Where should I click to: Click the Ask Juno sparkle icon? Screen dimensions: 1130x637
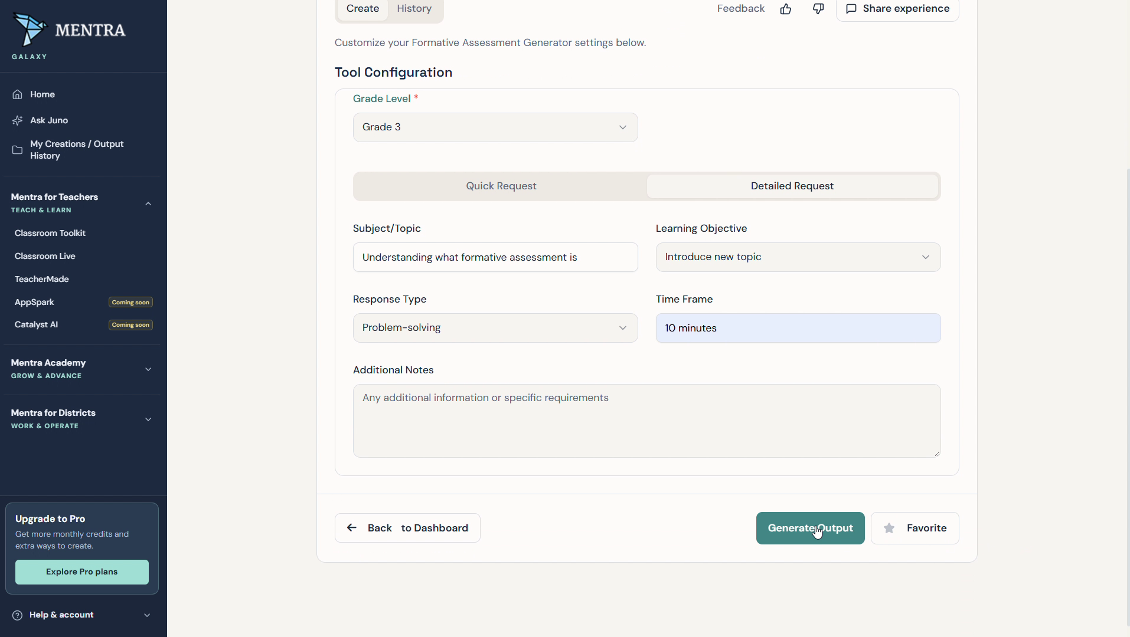(18, 120)
